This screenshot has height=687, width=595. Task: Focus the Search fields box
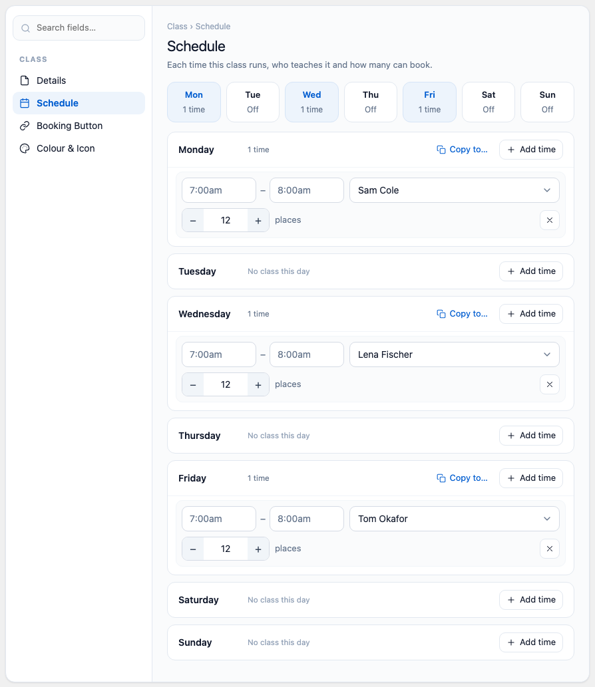pos(79,28)
